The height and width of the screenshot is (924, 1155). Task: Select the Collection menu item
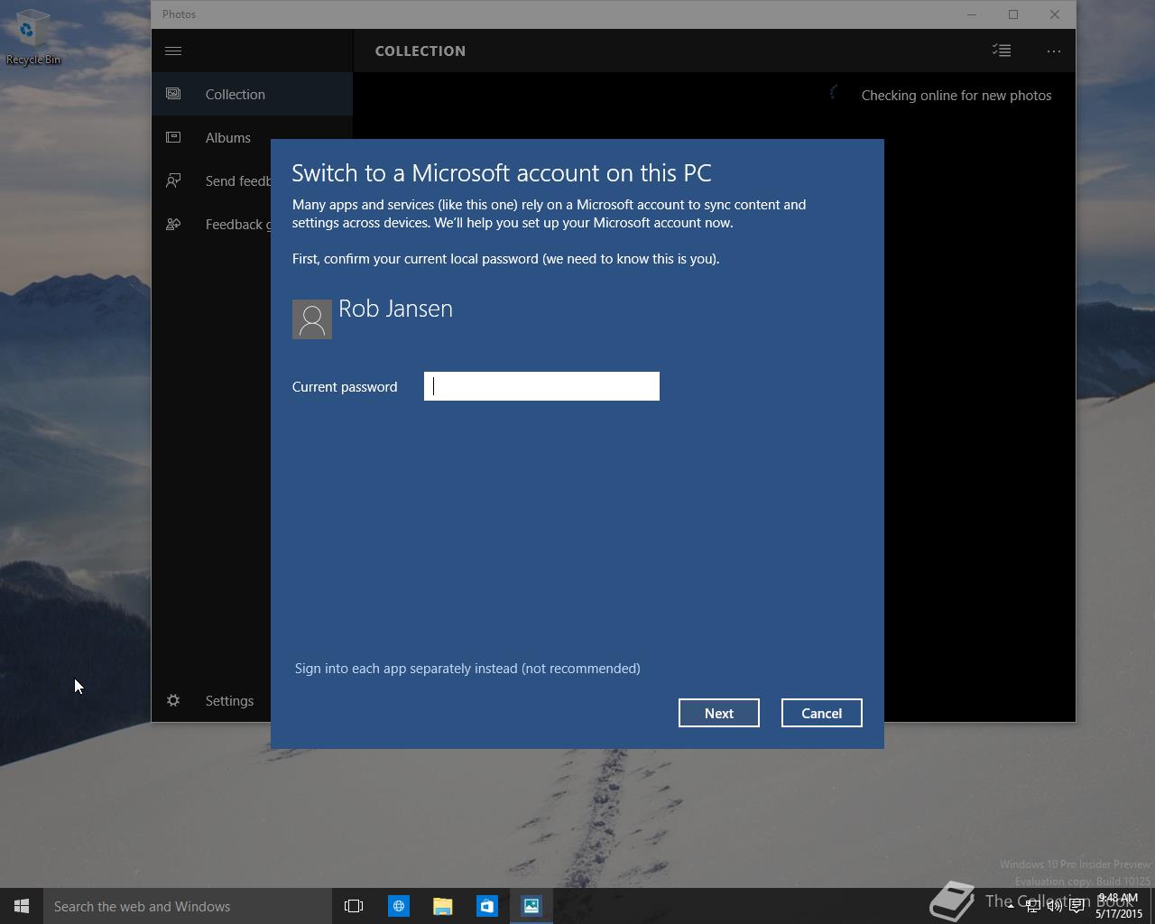252,94
